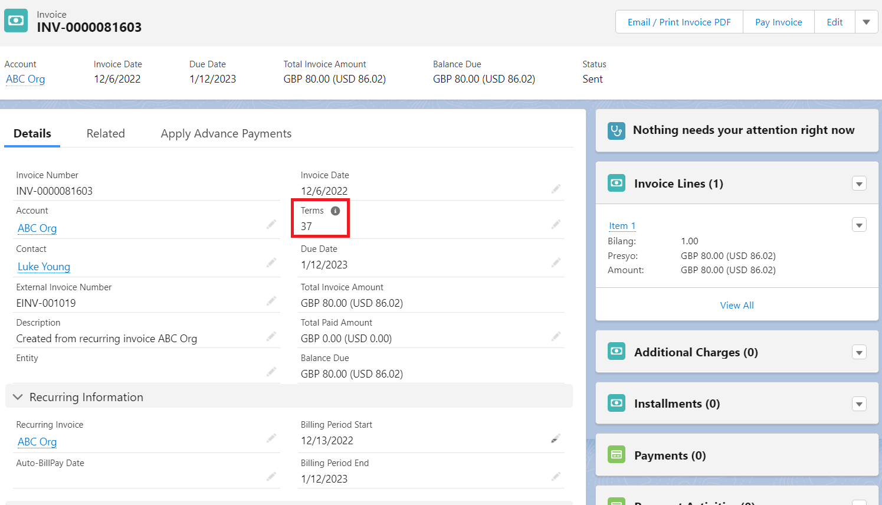
Task: Click the stethoscope attention icon
Action: [617, 130]
